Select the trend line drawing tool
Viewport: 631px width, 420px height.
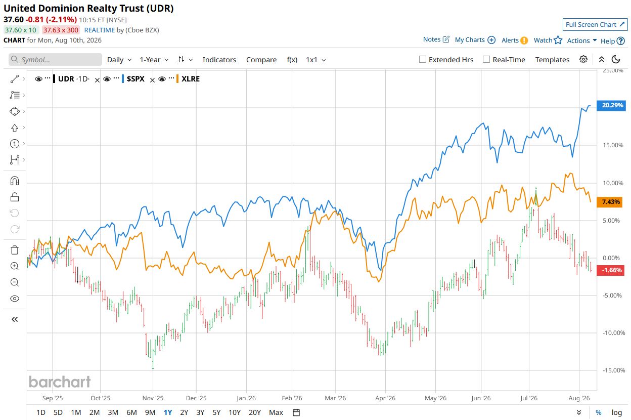[x=14, y=79]
